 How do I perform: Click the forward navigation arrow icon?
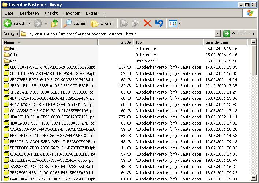coord(38,23)
